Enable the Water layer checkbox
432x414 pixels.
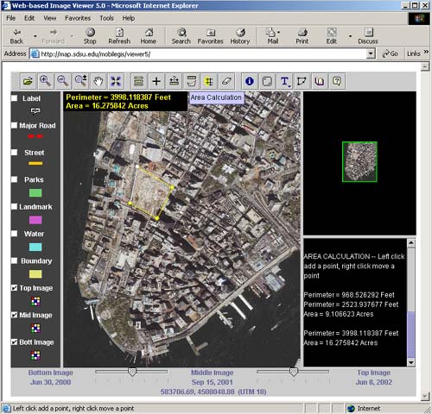click(14, 234)
